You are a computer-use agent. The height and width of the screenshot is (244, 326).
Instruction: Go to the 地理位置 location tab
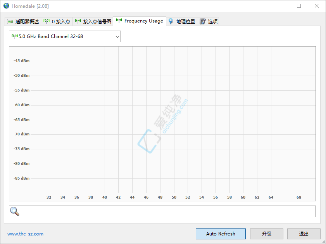[181, 21]
